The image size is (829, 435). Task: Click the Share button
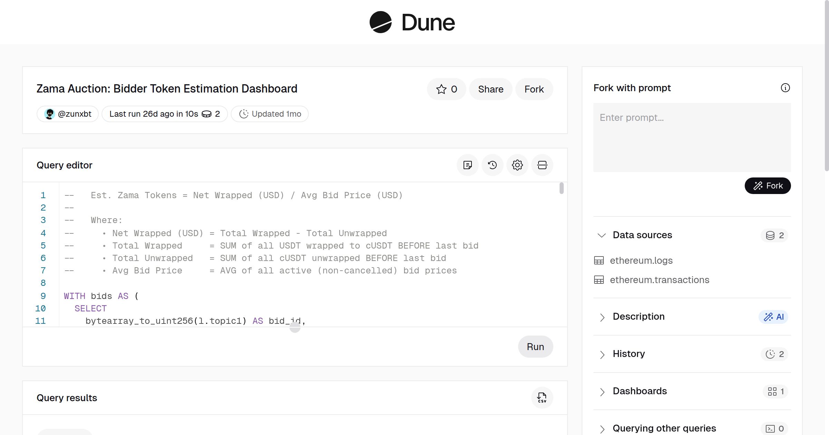(490, 89)
